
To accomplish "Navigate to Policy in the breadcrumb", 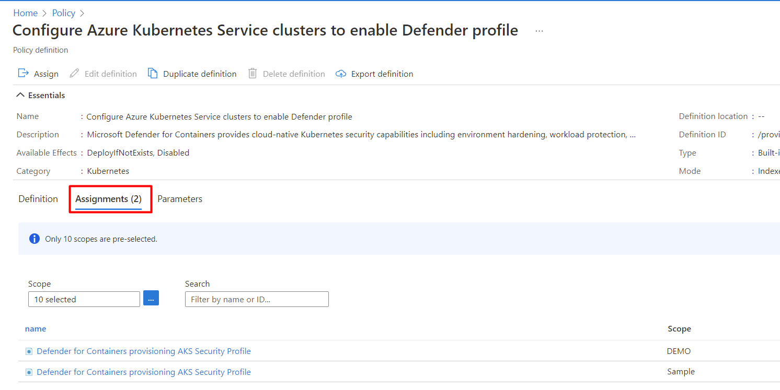I will tap(64, 13).
